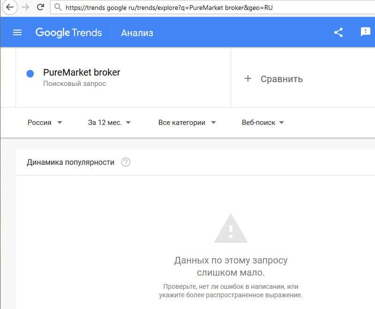Click the Сравнить compare button
375x309 pixels.
click(281, 79)
